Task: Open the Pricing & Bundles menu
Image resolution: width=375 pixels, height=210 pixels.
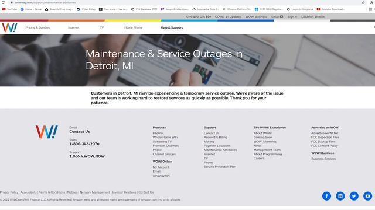Action: 37,27
